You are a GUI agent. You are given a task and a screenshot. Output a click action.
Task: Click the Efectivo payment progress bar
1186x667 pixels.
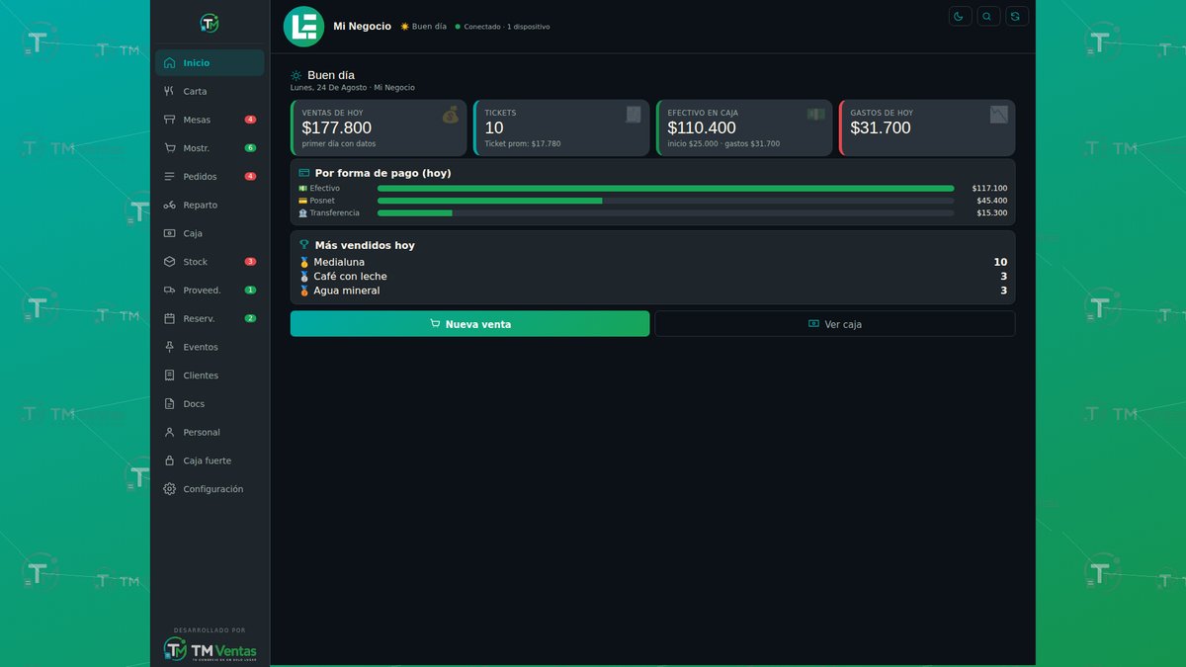665,188
